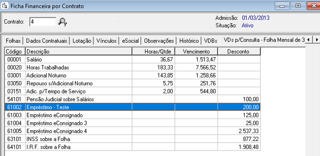
Task: Click in the Contrato number field
Action: tap(43, 22)
